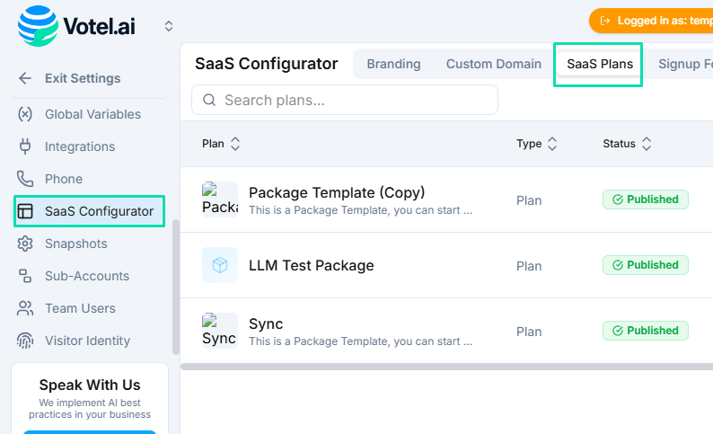Click the Phone handset icon
713x434 pixels.
pos(25,179)
